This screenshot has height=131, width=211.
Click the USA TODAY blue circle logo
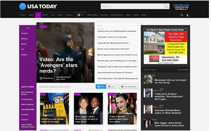point(23,6)
